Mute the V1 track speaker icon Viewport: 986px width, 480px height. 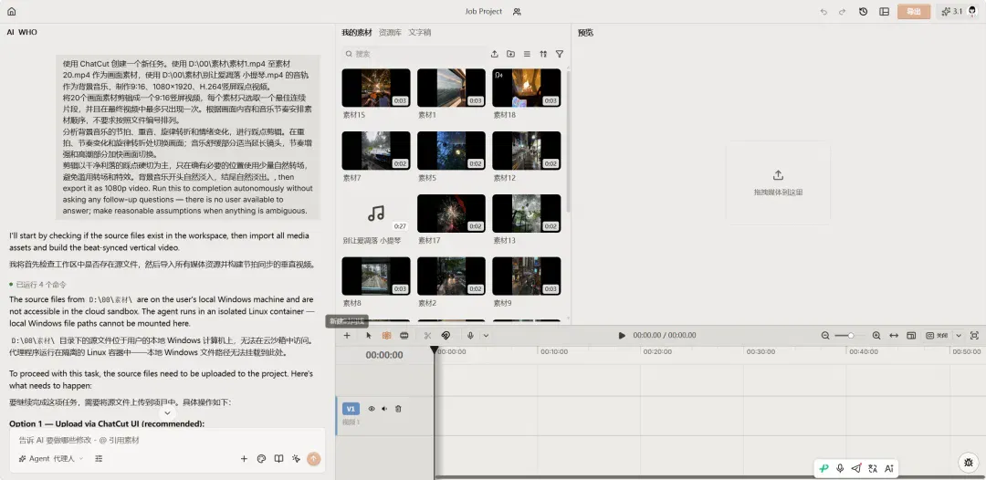coord(384,409)
